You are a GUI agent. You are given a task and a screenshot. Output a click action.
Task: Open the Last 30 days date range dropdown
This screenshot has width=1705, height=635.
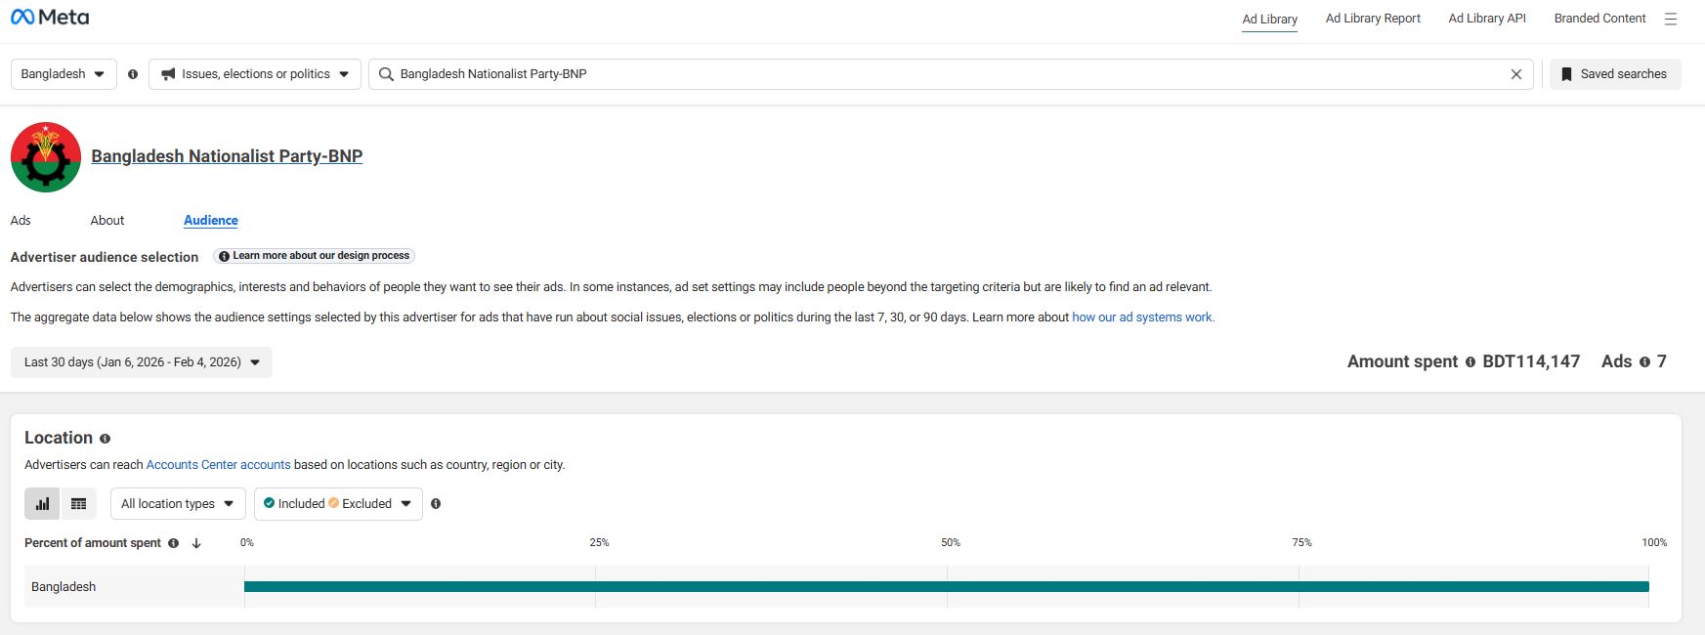[142, 362]
